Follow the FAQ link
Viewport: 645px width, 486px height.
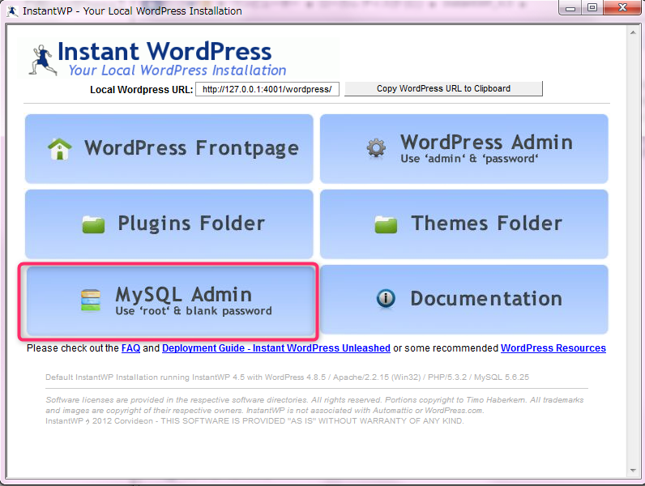[x=130, y=348]
